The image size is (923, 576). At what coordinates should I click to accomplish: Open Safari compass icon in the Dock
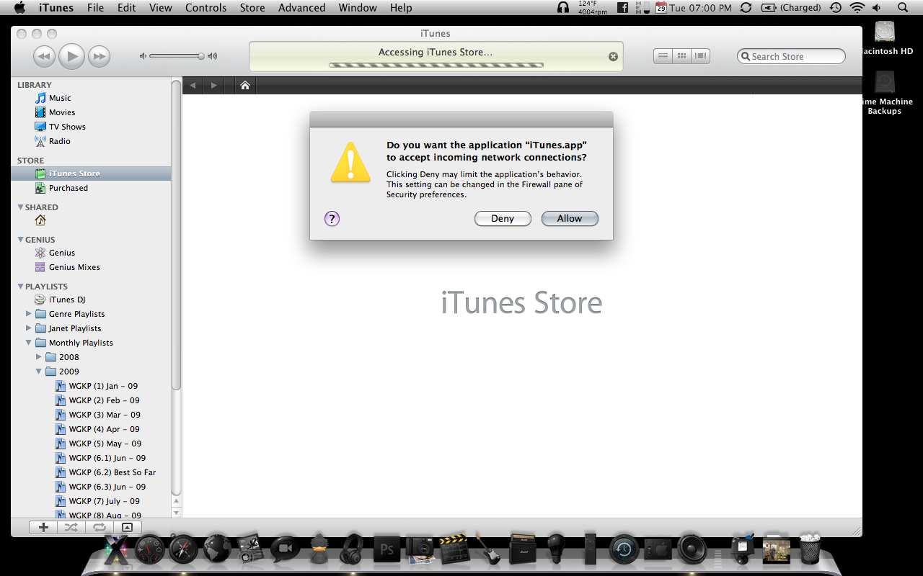click(183, 550)
